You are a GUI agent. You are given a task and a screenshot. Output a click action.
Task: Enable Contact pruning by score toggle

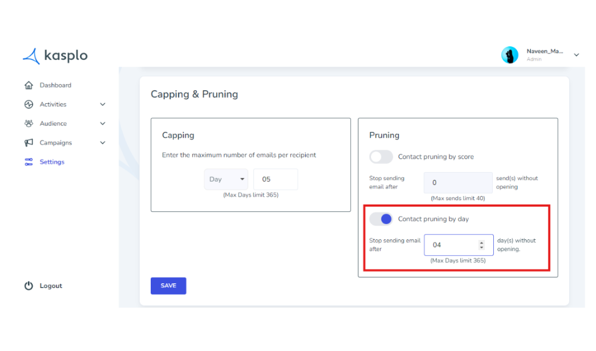point(381,157)
